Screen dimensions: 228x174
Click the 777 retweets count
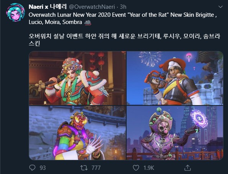96,168
